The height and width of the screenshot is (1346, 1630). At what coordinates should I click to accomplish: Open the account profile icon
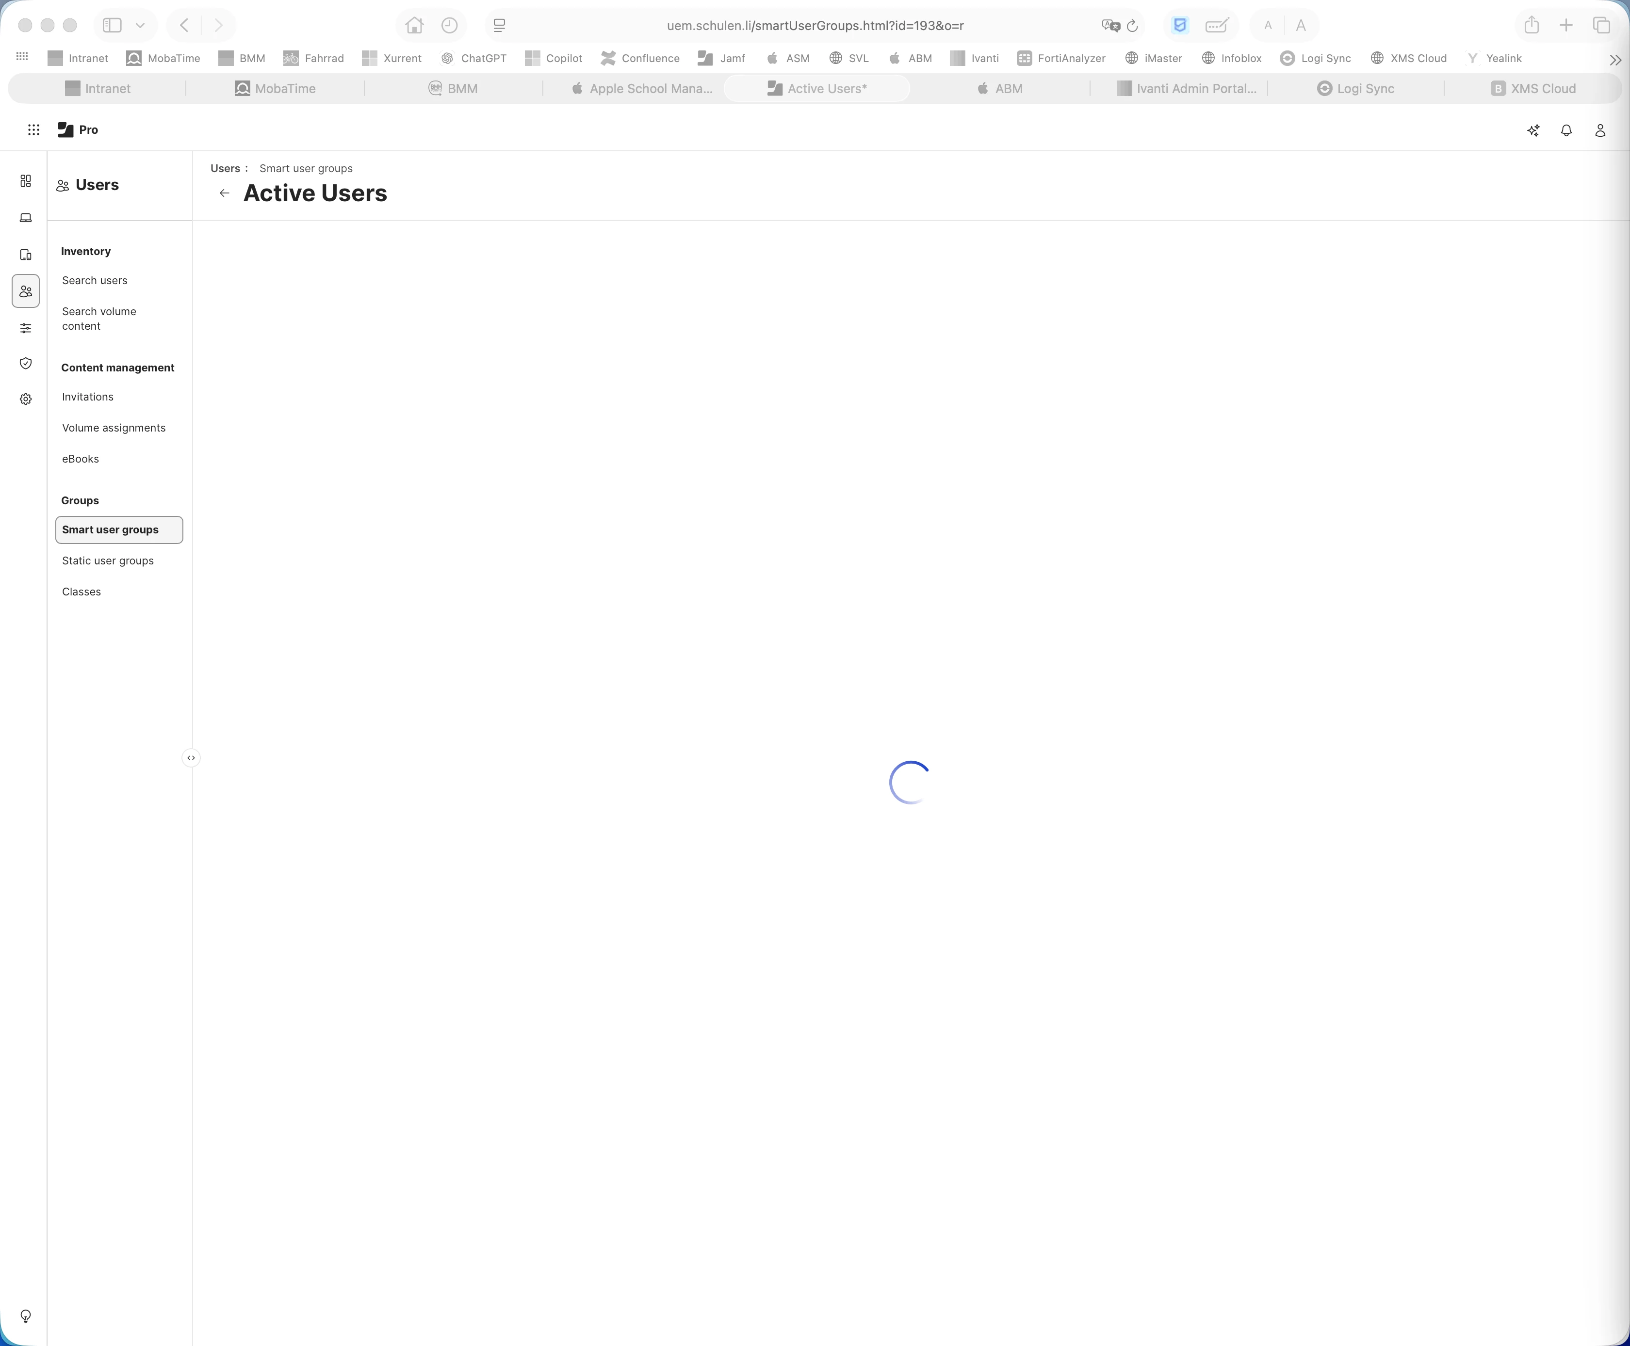[x=1599, y=130]
